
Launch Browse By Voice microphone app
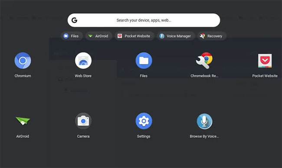point(204,121)
